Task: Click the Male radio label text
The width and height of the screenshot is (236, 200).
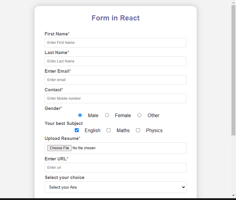Action: click(x=93, y=116)
